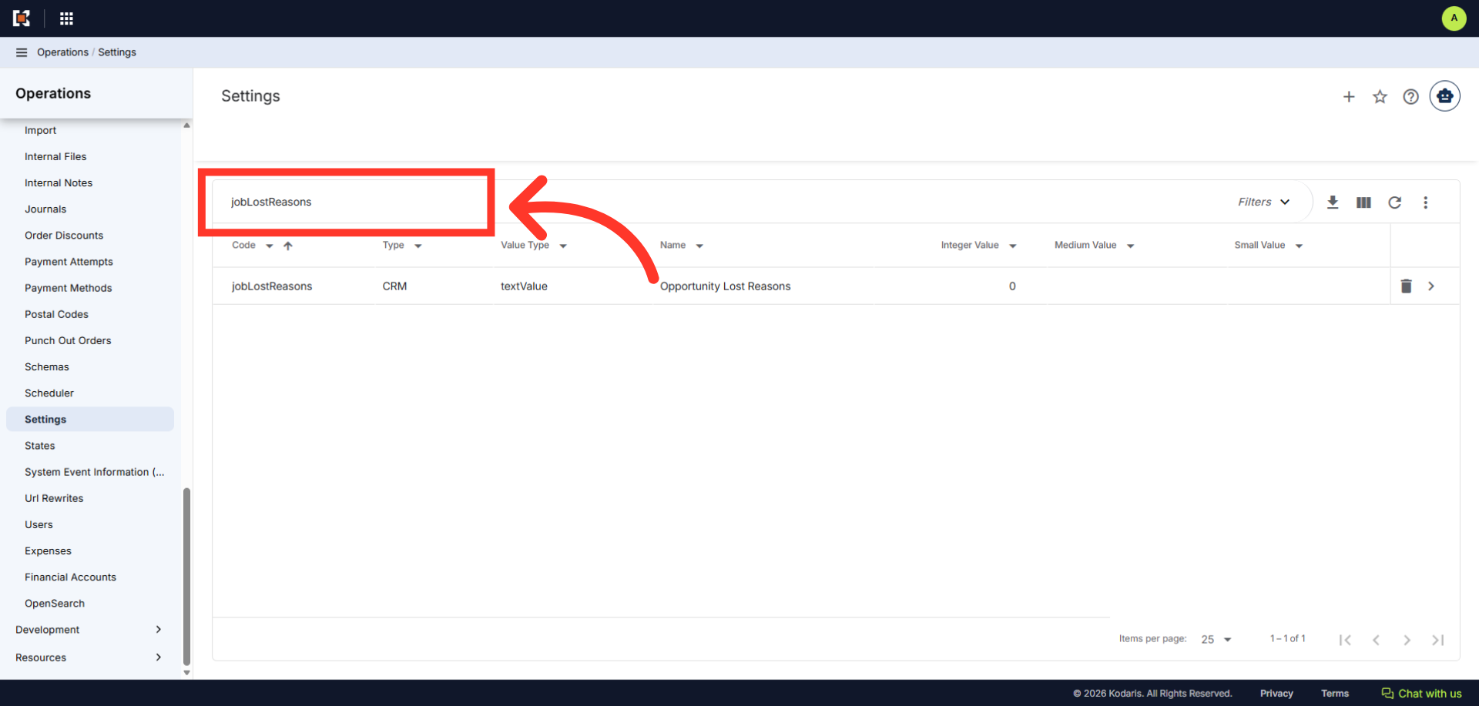This screenshot has height=706, width=1479.
Task: Delete the jobLostReasons row
Action: click(x=1406, y=286)
